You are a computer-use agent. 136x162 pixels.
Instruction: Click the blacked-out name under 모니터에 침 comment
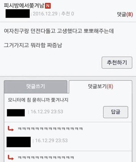tap(16, 113)
